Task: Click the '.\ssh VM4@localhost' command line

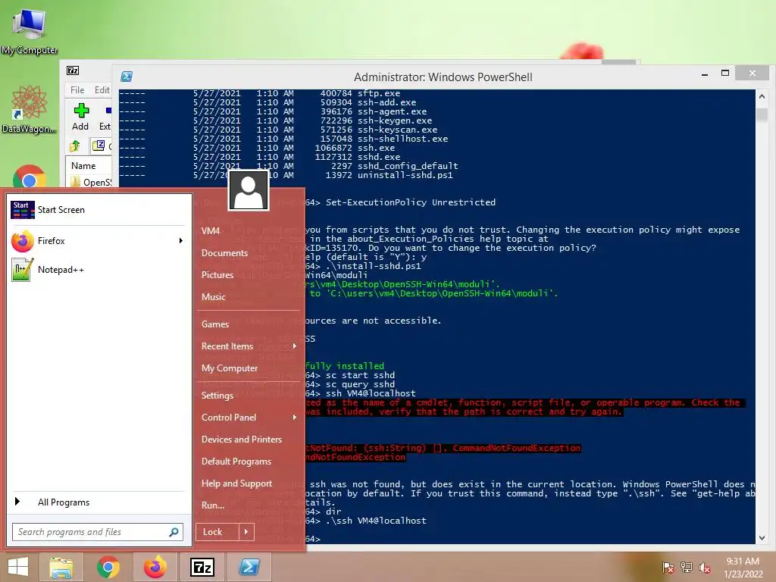Action: coord(376,521)
